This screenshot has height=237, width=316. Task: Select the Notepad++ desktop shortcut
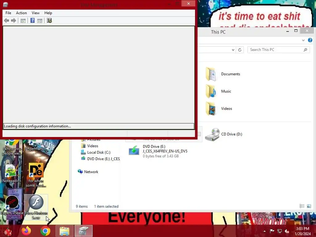[11, 173]
